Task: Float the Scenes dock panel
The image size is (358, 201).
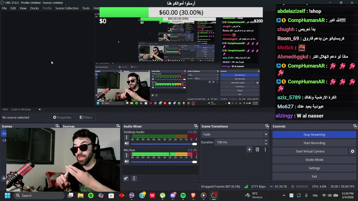Action: click(57, 126)
